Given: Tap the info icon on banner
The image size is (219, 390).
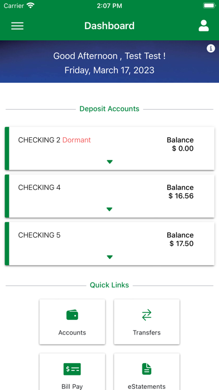Looking at the screenshot, I should pyautogui.click(x=211, y=49).
